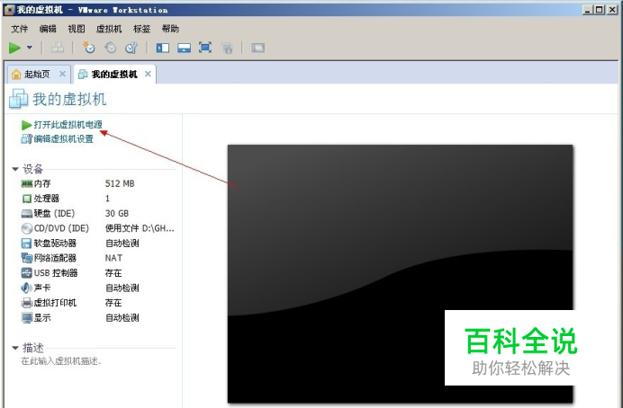Image resolution: width=623 pixels, height=408 pixels.
Task: Take a snapshot with the clock-star icon
Action: tap(88, 48)
